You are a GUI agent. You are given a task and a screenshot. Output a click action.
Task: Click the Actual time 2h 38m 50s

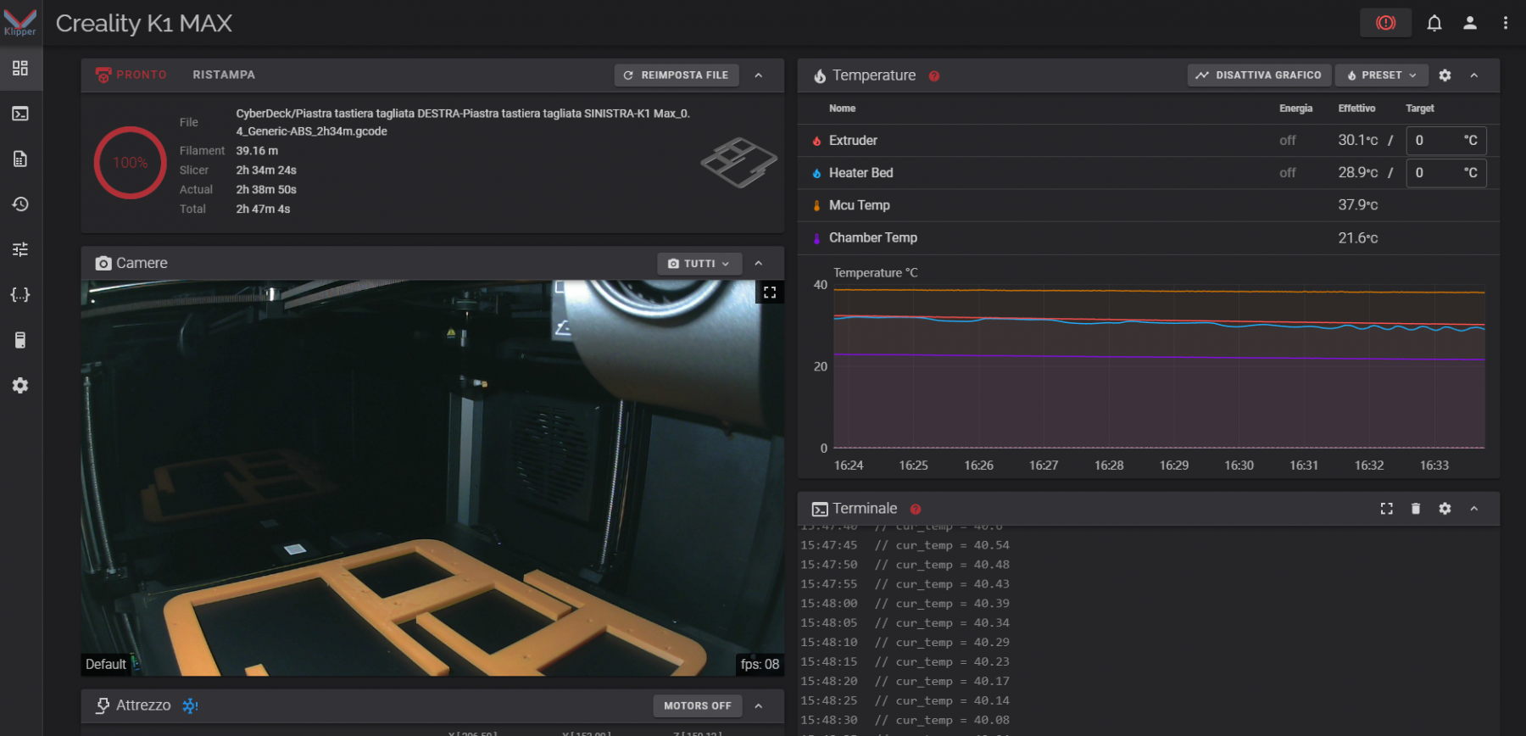tap(266, 190)
